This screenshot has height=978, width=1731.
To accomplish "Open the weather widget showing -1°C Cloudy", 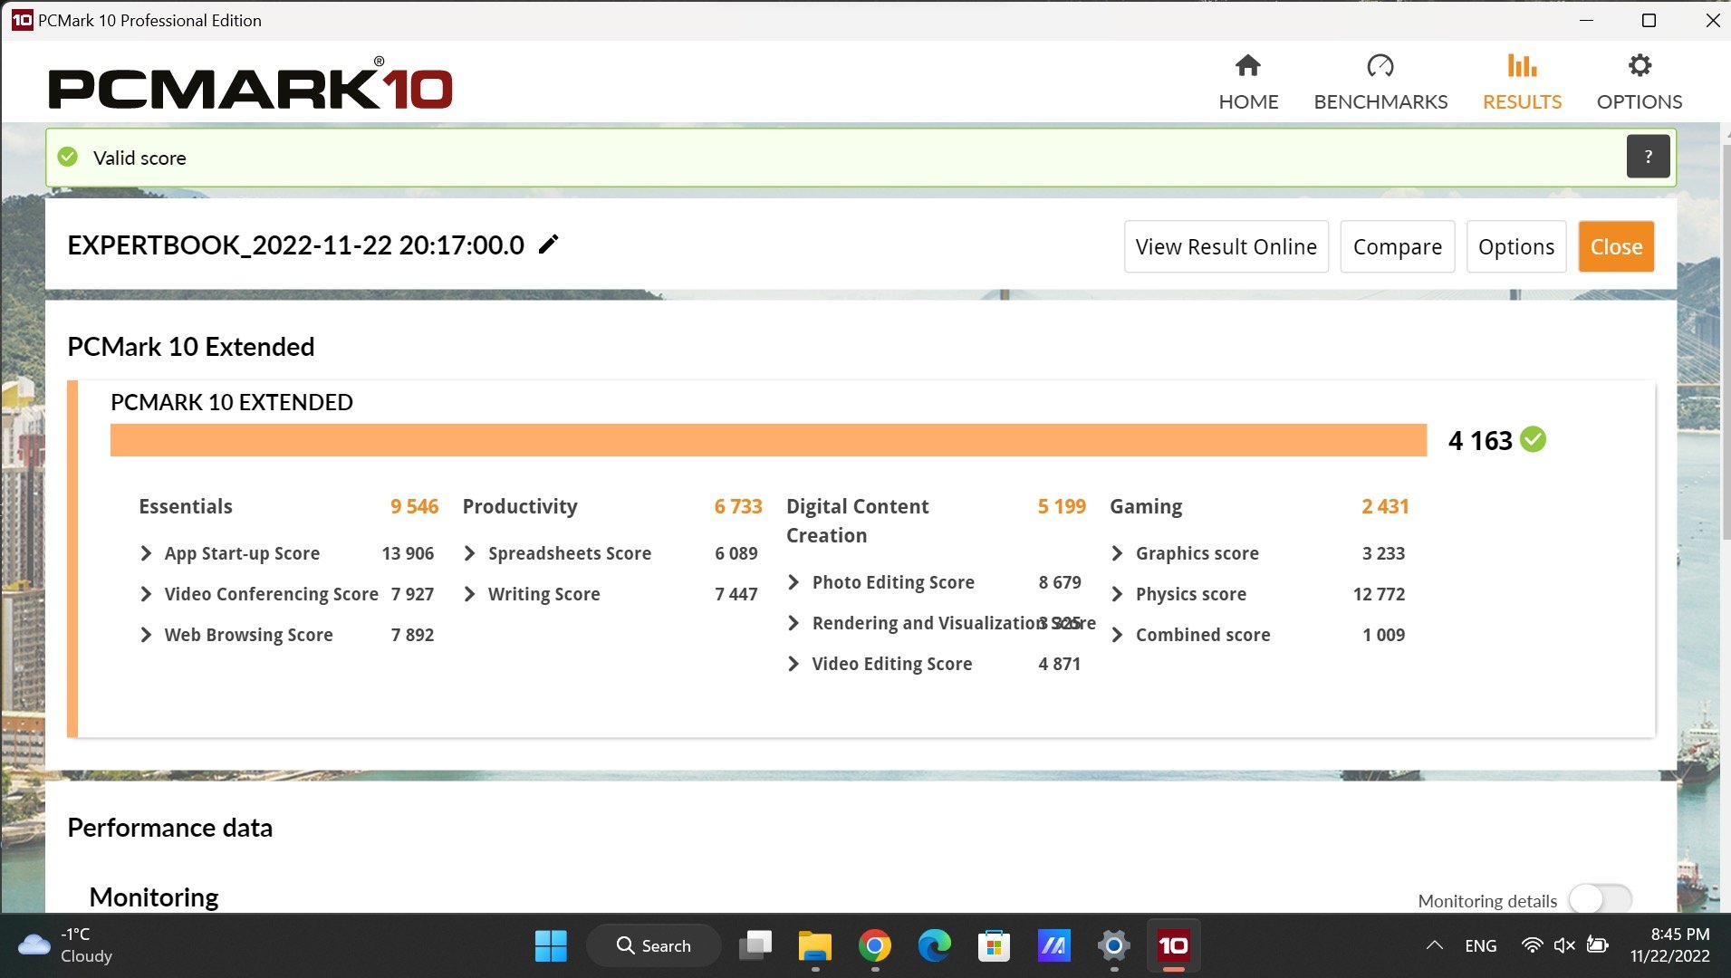I will tap(65, 944).
